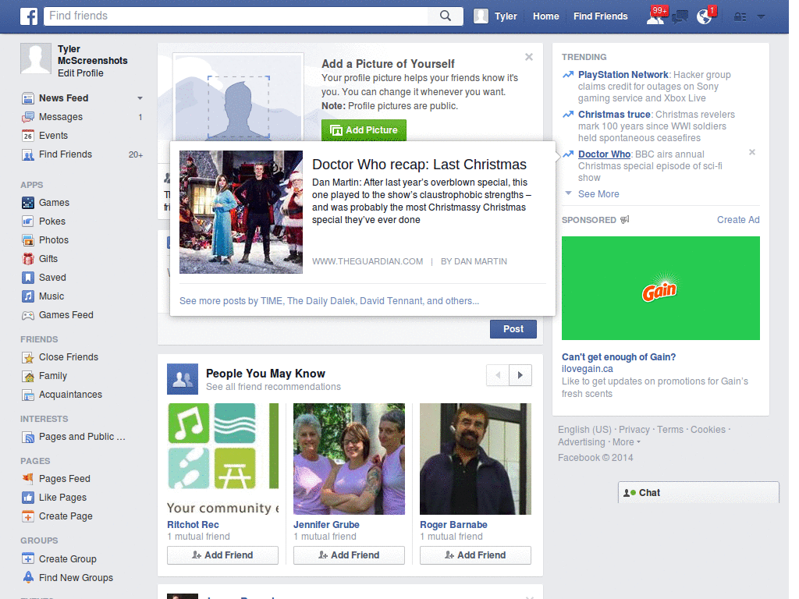Open English (US) language link

(x=584, y=430)
